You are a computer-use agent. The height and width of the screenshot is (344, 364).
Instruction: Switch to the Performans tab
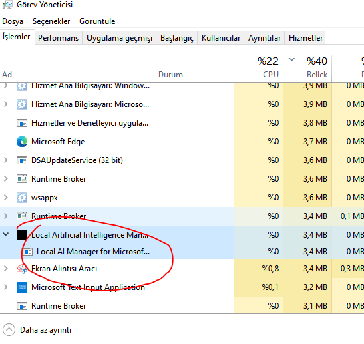point(59,38)
